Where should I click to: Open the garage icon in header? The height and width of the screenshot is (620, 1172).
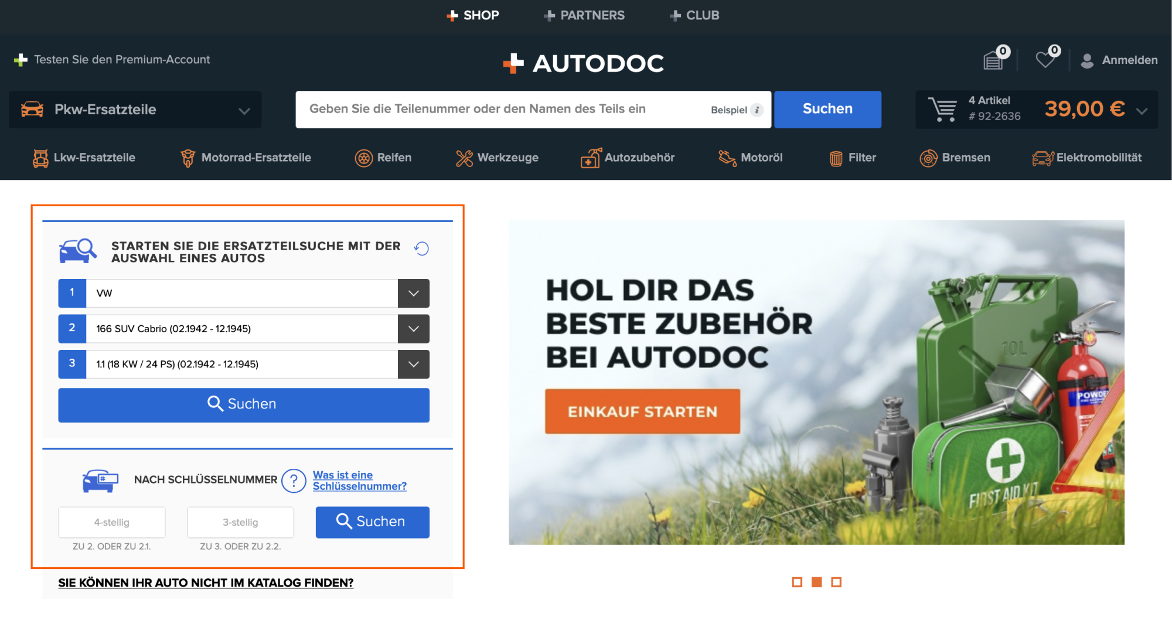(994, 60)
